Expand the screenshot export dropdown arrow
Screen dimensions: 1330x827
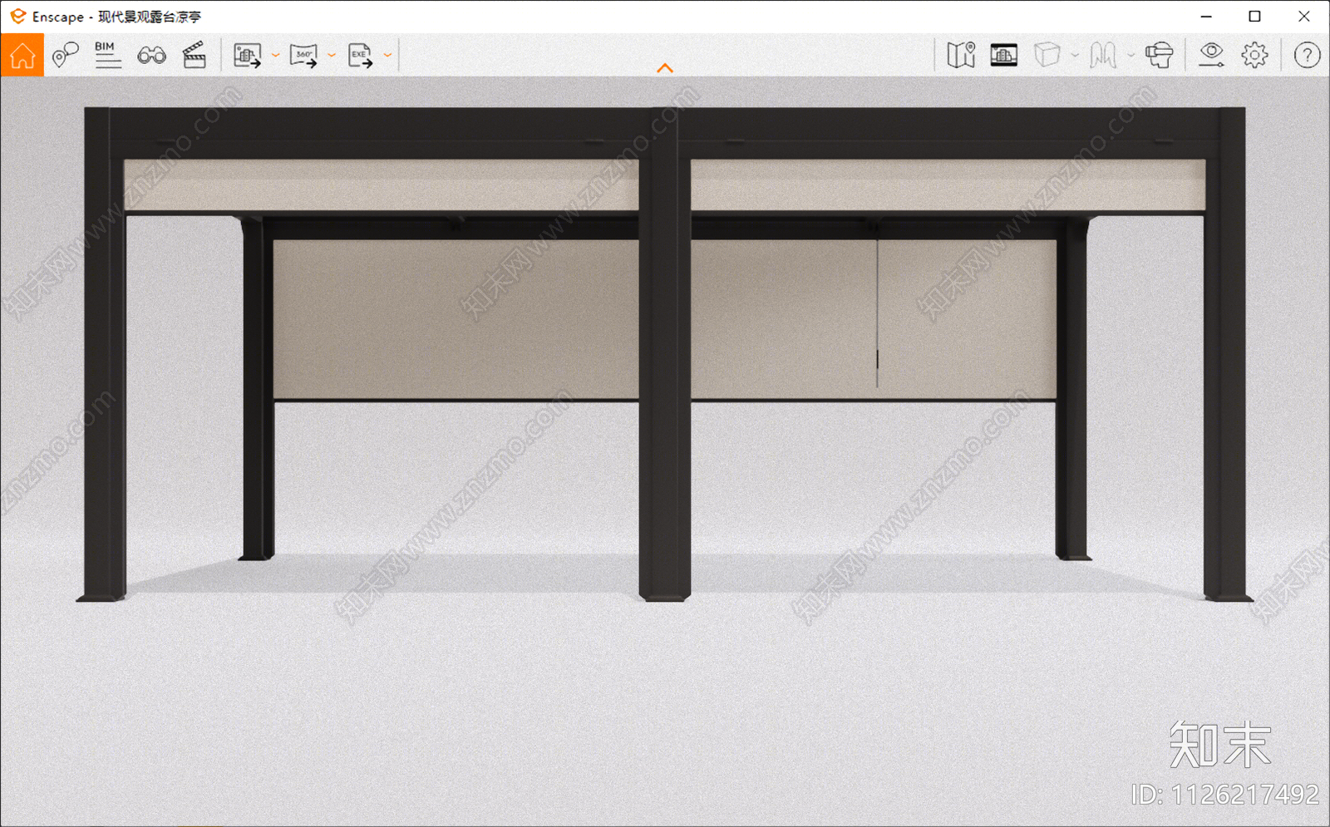[276, 56]
